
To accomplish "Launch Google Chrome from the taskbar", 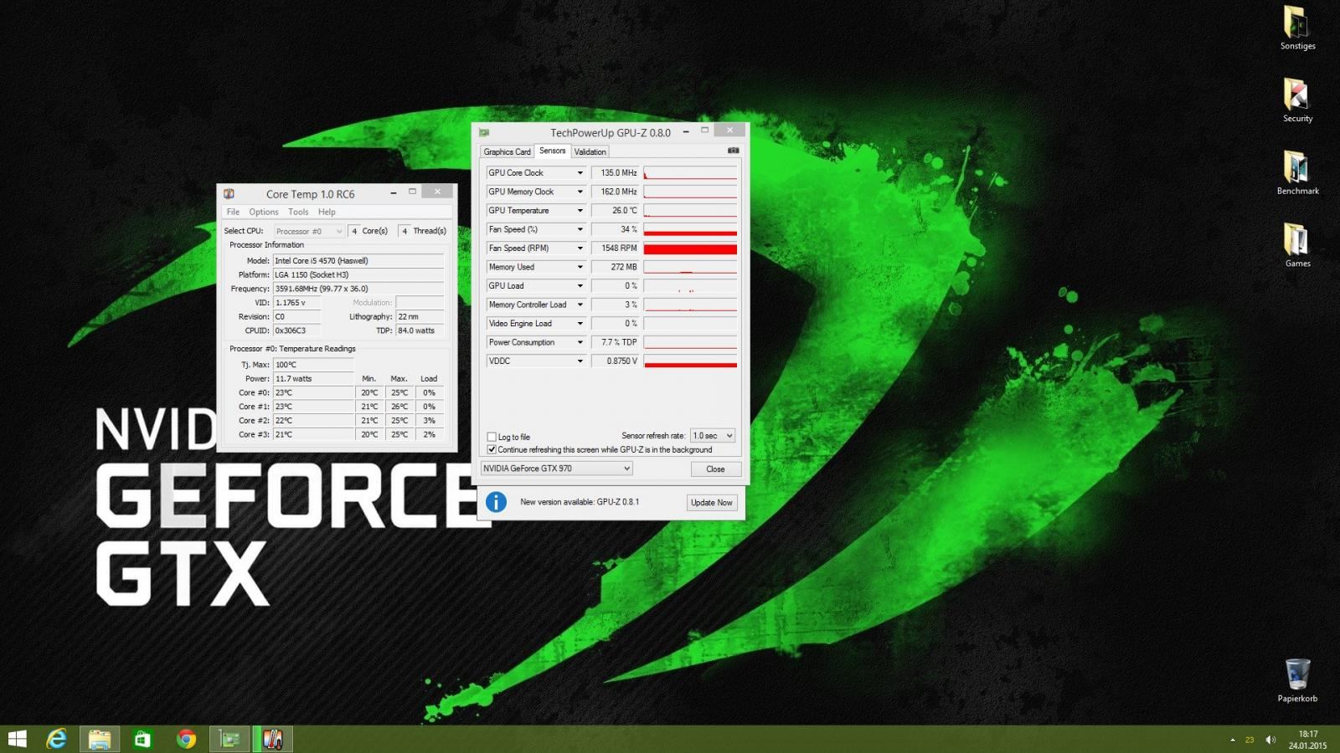I will tap(186, 739).
